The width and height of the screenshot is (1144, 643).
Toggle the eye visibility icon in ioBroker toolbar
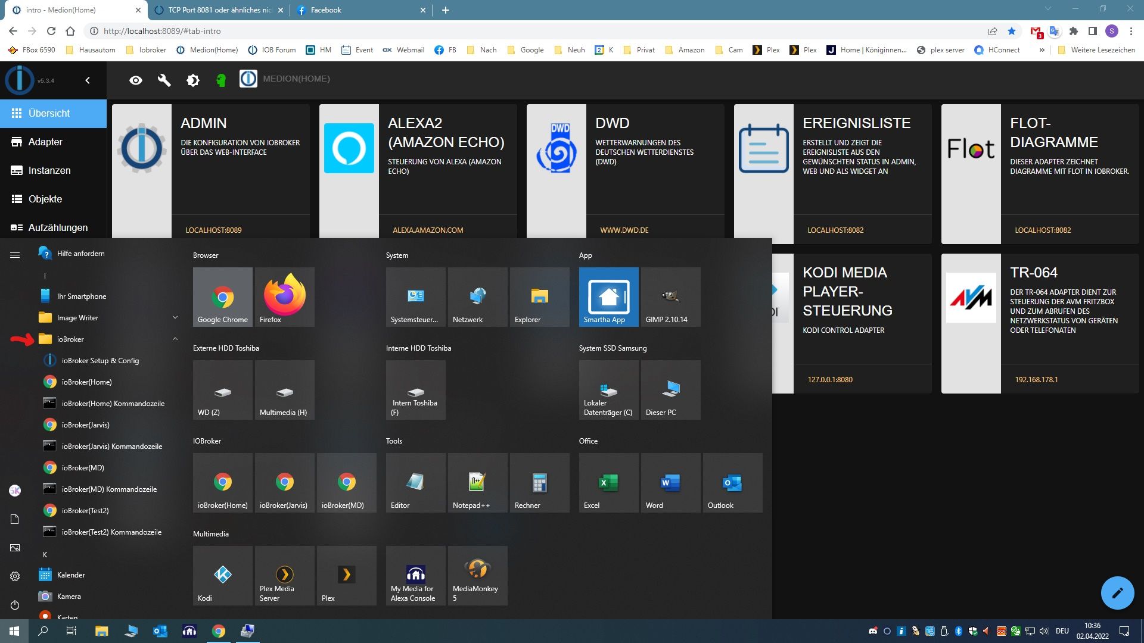(136, 80)
